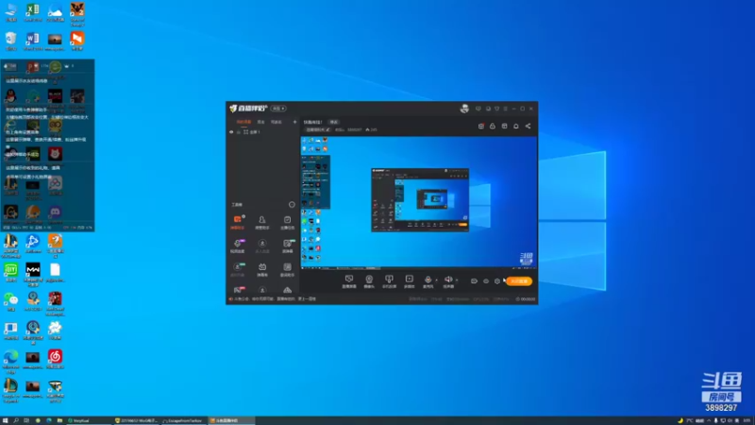Click the moon icon in the system tray

coord(679,420)
